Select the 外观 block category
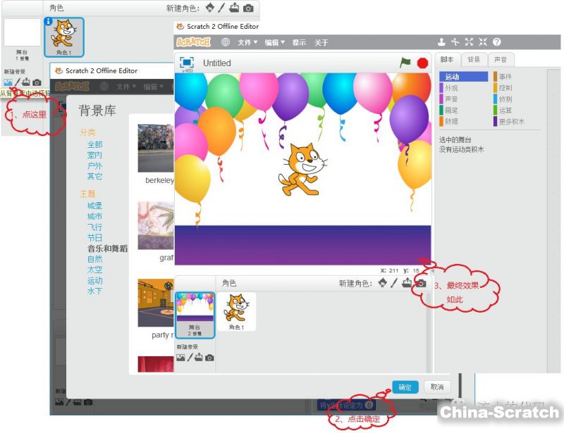Viewport: 564px width, 433px height. point(451,88)
